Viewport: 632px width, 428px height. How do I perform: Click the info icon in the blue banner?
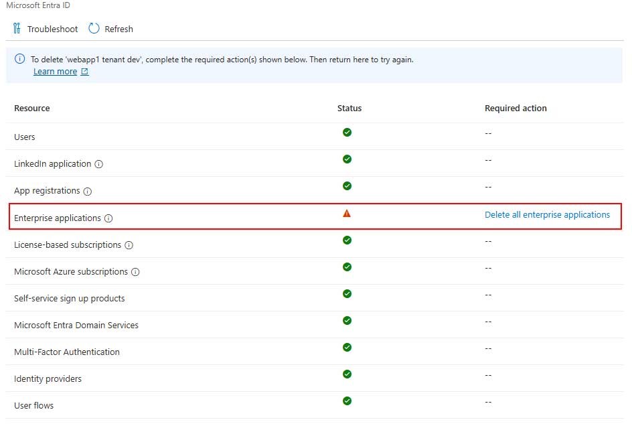click(x=20, y=59)
